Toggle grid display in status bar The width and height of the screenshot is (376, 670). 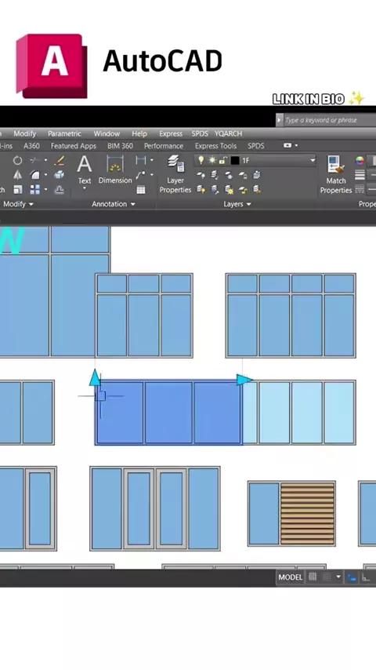click(313, 577)
